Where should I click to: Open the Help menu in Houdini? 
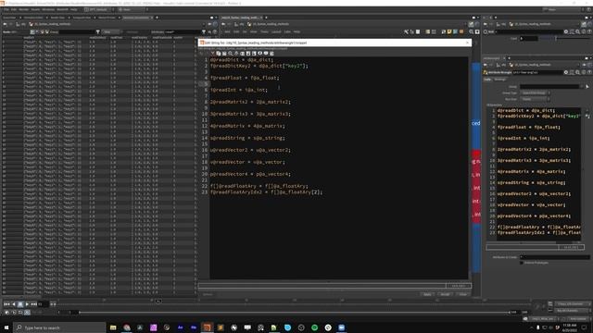74,9
